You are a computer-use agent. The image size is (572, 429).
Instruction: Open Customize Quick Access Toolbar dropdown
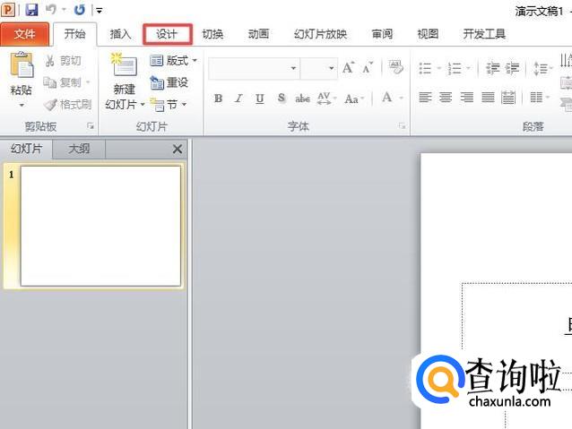click(x=99, y=11)
